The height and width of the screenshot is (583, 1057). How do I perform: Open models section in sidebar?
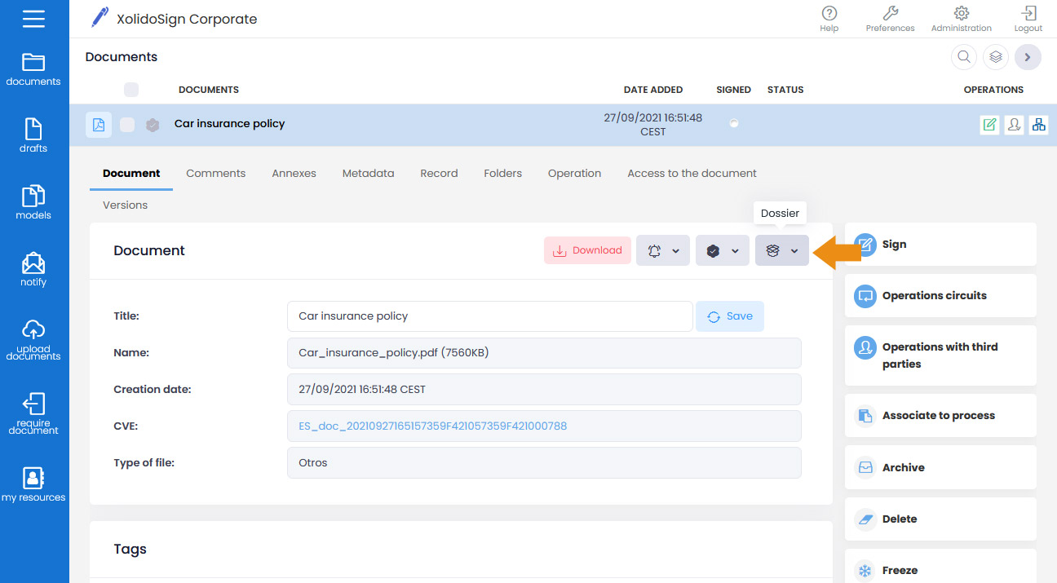click(33, 203)
